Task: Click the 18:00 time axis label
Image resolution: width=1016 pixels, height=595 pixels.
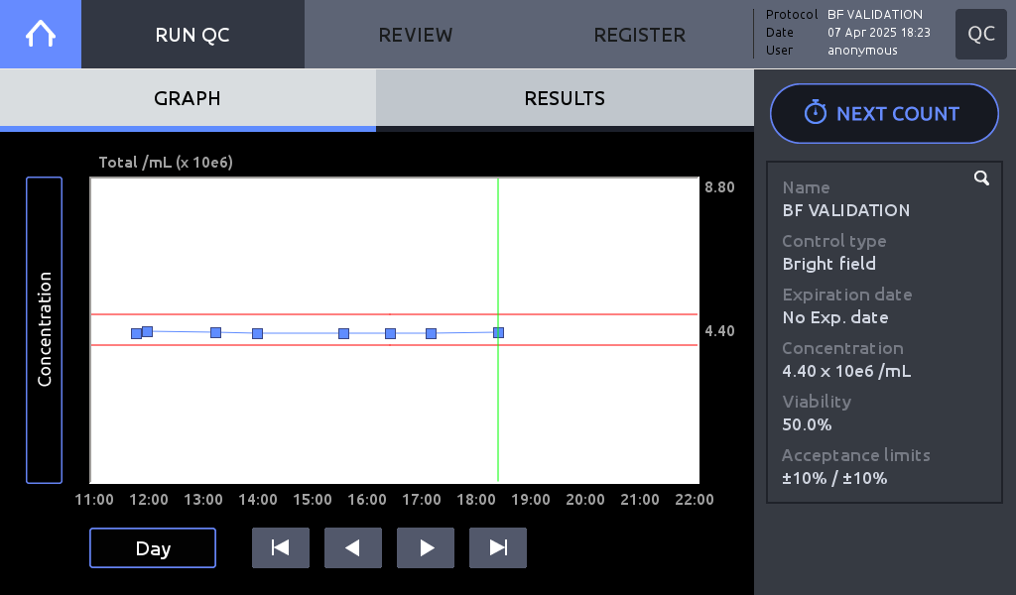Action: pyautogui.click(x=476, y=500)
